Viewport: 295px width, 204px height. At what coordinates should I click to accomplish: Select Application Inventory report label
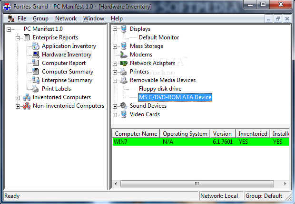tap(69, 46)
